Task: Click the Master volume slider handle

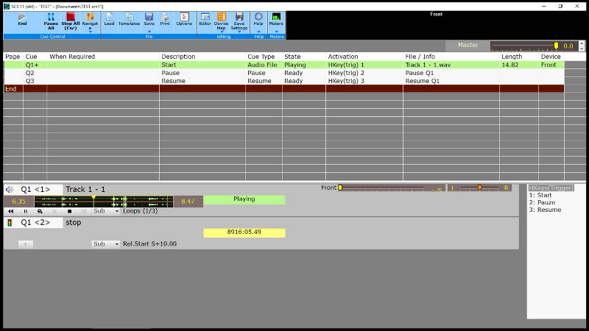Action: click(556, 46)
